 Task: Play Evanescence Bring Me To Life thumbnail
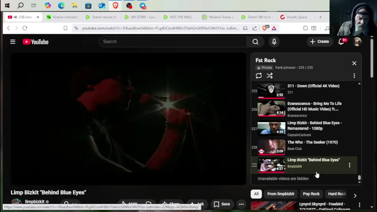point(271,108)
